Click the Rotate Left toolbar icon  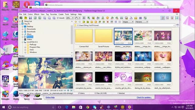(x=112, y=18)
